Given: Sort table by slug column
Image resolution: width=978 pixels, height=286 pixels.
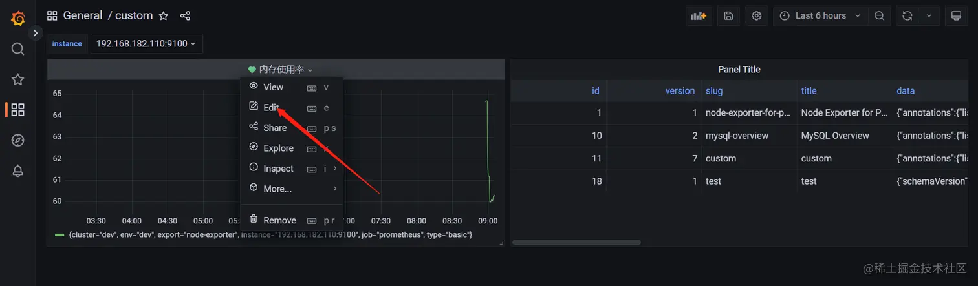Looking at the screenshot, I should 713,91.
